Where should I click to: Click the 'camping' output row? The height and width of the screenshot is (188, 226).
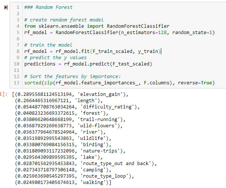[63, 170]
